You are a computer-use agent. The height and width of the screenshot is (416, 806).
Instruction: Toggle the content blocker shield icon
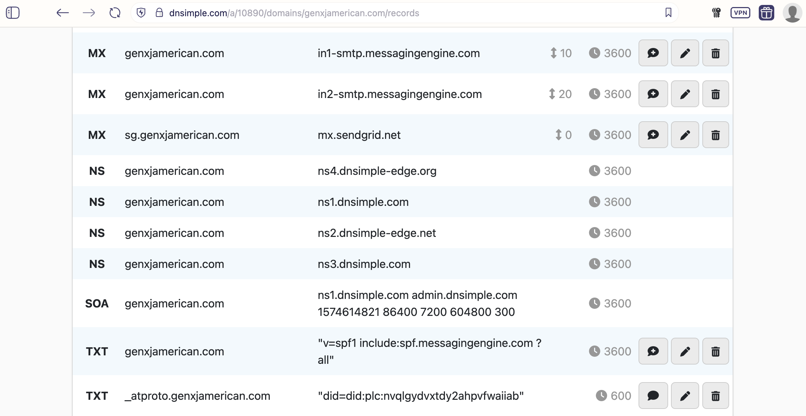point(141,13)
